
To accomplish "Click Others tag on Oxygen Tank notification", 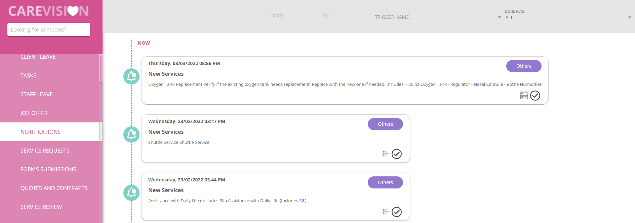I will (523, 66).
